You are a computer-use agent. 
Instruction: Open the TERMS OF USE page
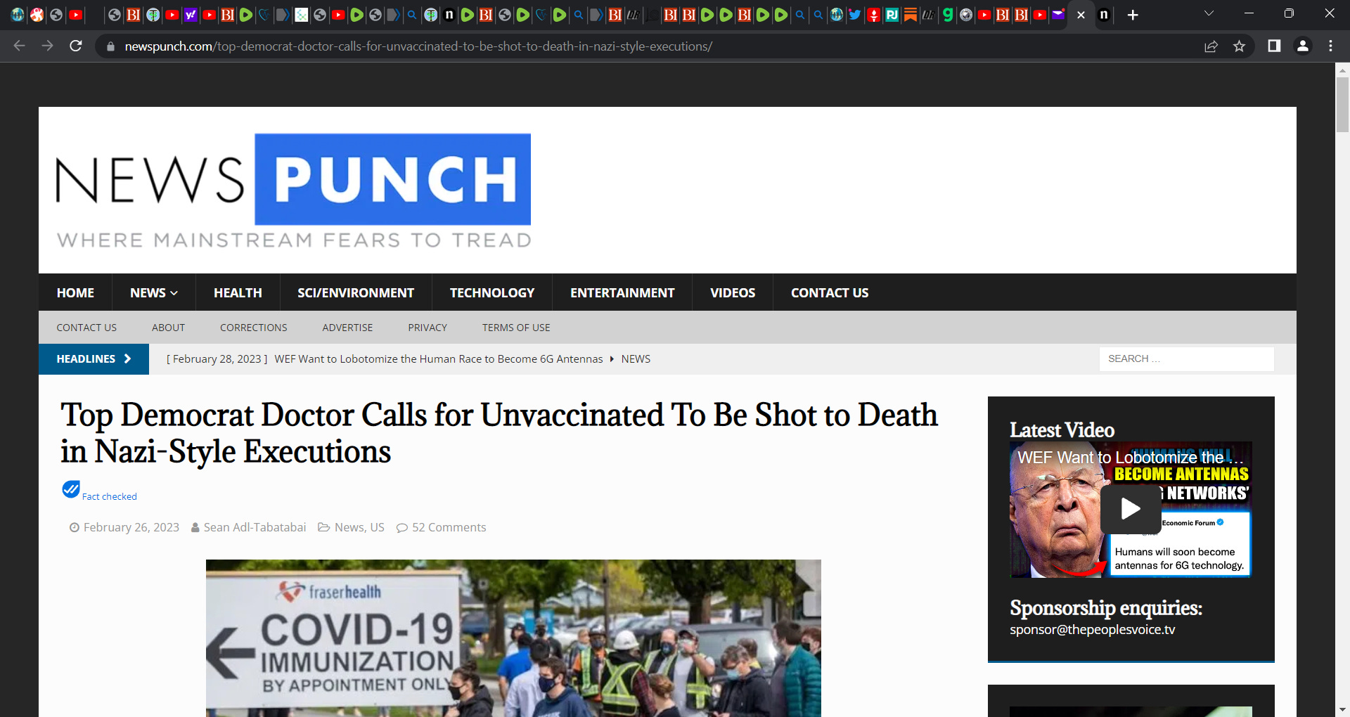[516, 328]
